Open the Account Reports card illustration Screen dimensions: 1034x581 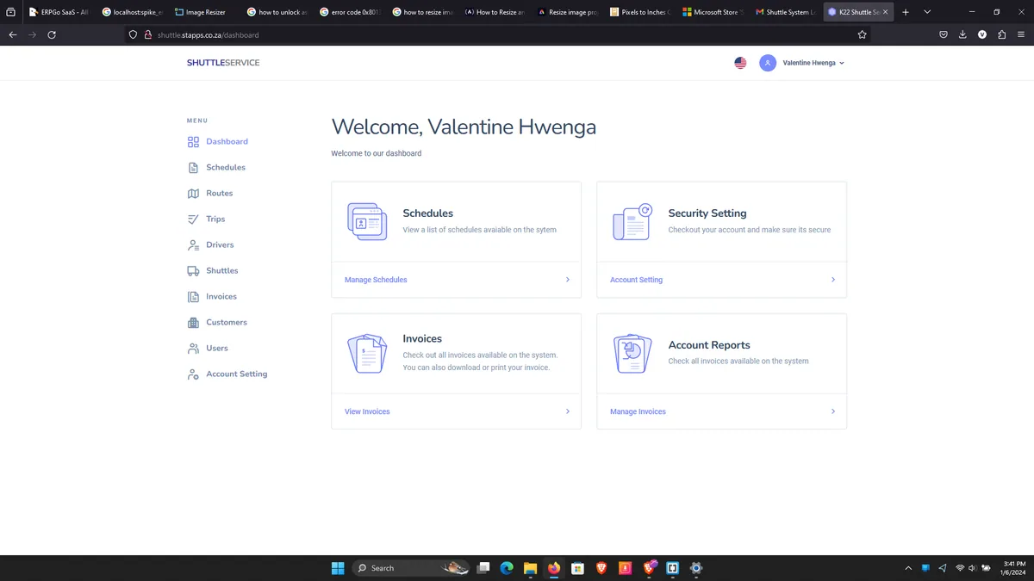coord(632,353)
